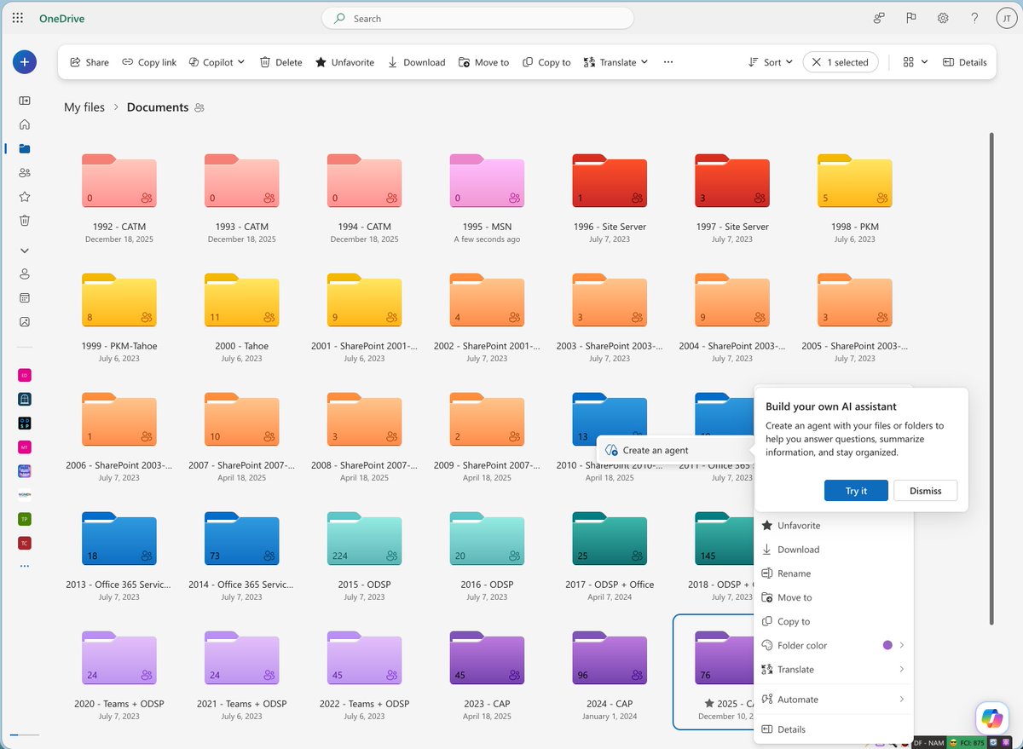The image size is (1023, 749).
Task: Click Unfavorite in the command bar
Action: (x=344, y=62)
